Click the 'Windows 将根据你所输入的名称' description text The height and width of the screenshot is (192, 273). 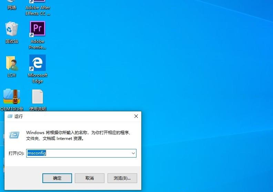78,135
